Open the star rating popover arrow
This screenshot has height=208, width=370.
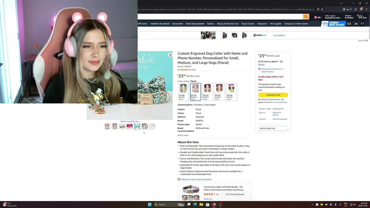pyautogui.click(x=190, y=70)
